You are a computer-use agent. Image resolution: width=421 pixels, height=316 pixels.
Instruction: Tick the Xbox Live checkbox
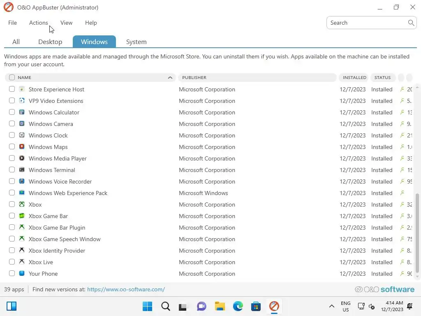(12, 262)
